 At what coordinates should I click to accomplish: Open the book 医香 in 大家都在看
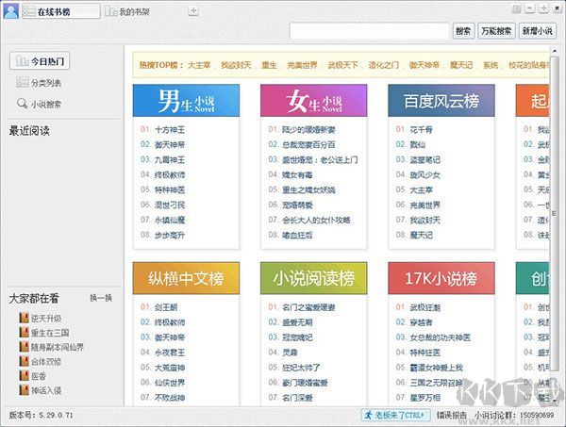[x=33, y=376]
